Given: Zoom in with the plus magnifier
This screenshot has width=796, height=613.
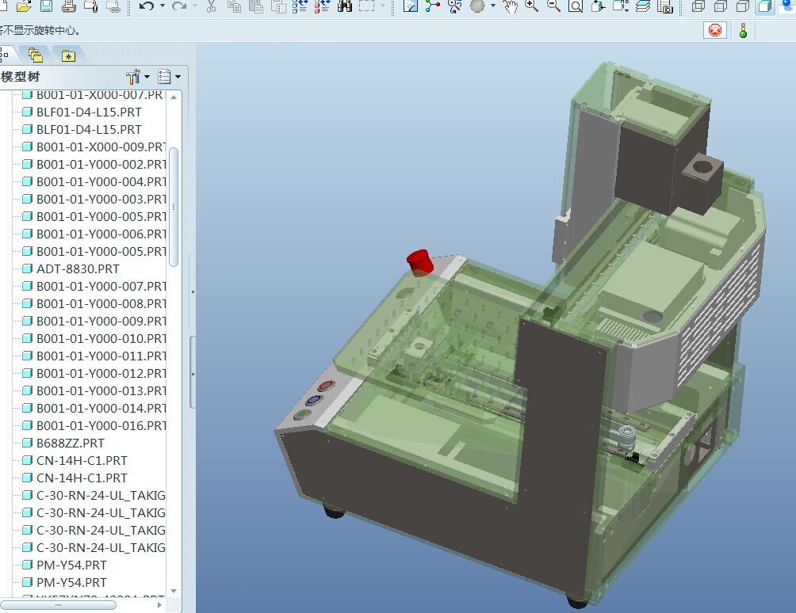Looking at the screenshot, I should coord(531,6).
